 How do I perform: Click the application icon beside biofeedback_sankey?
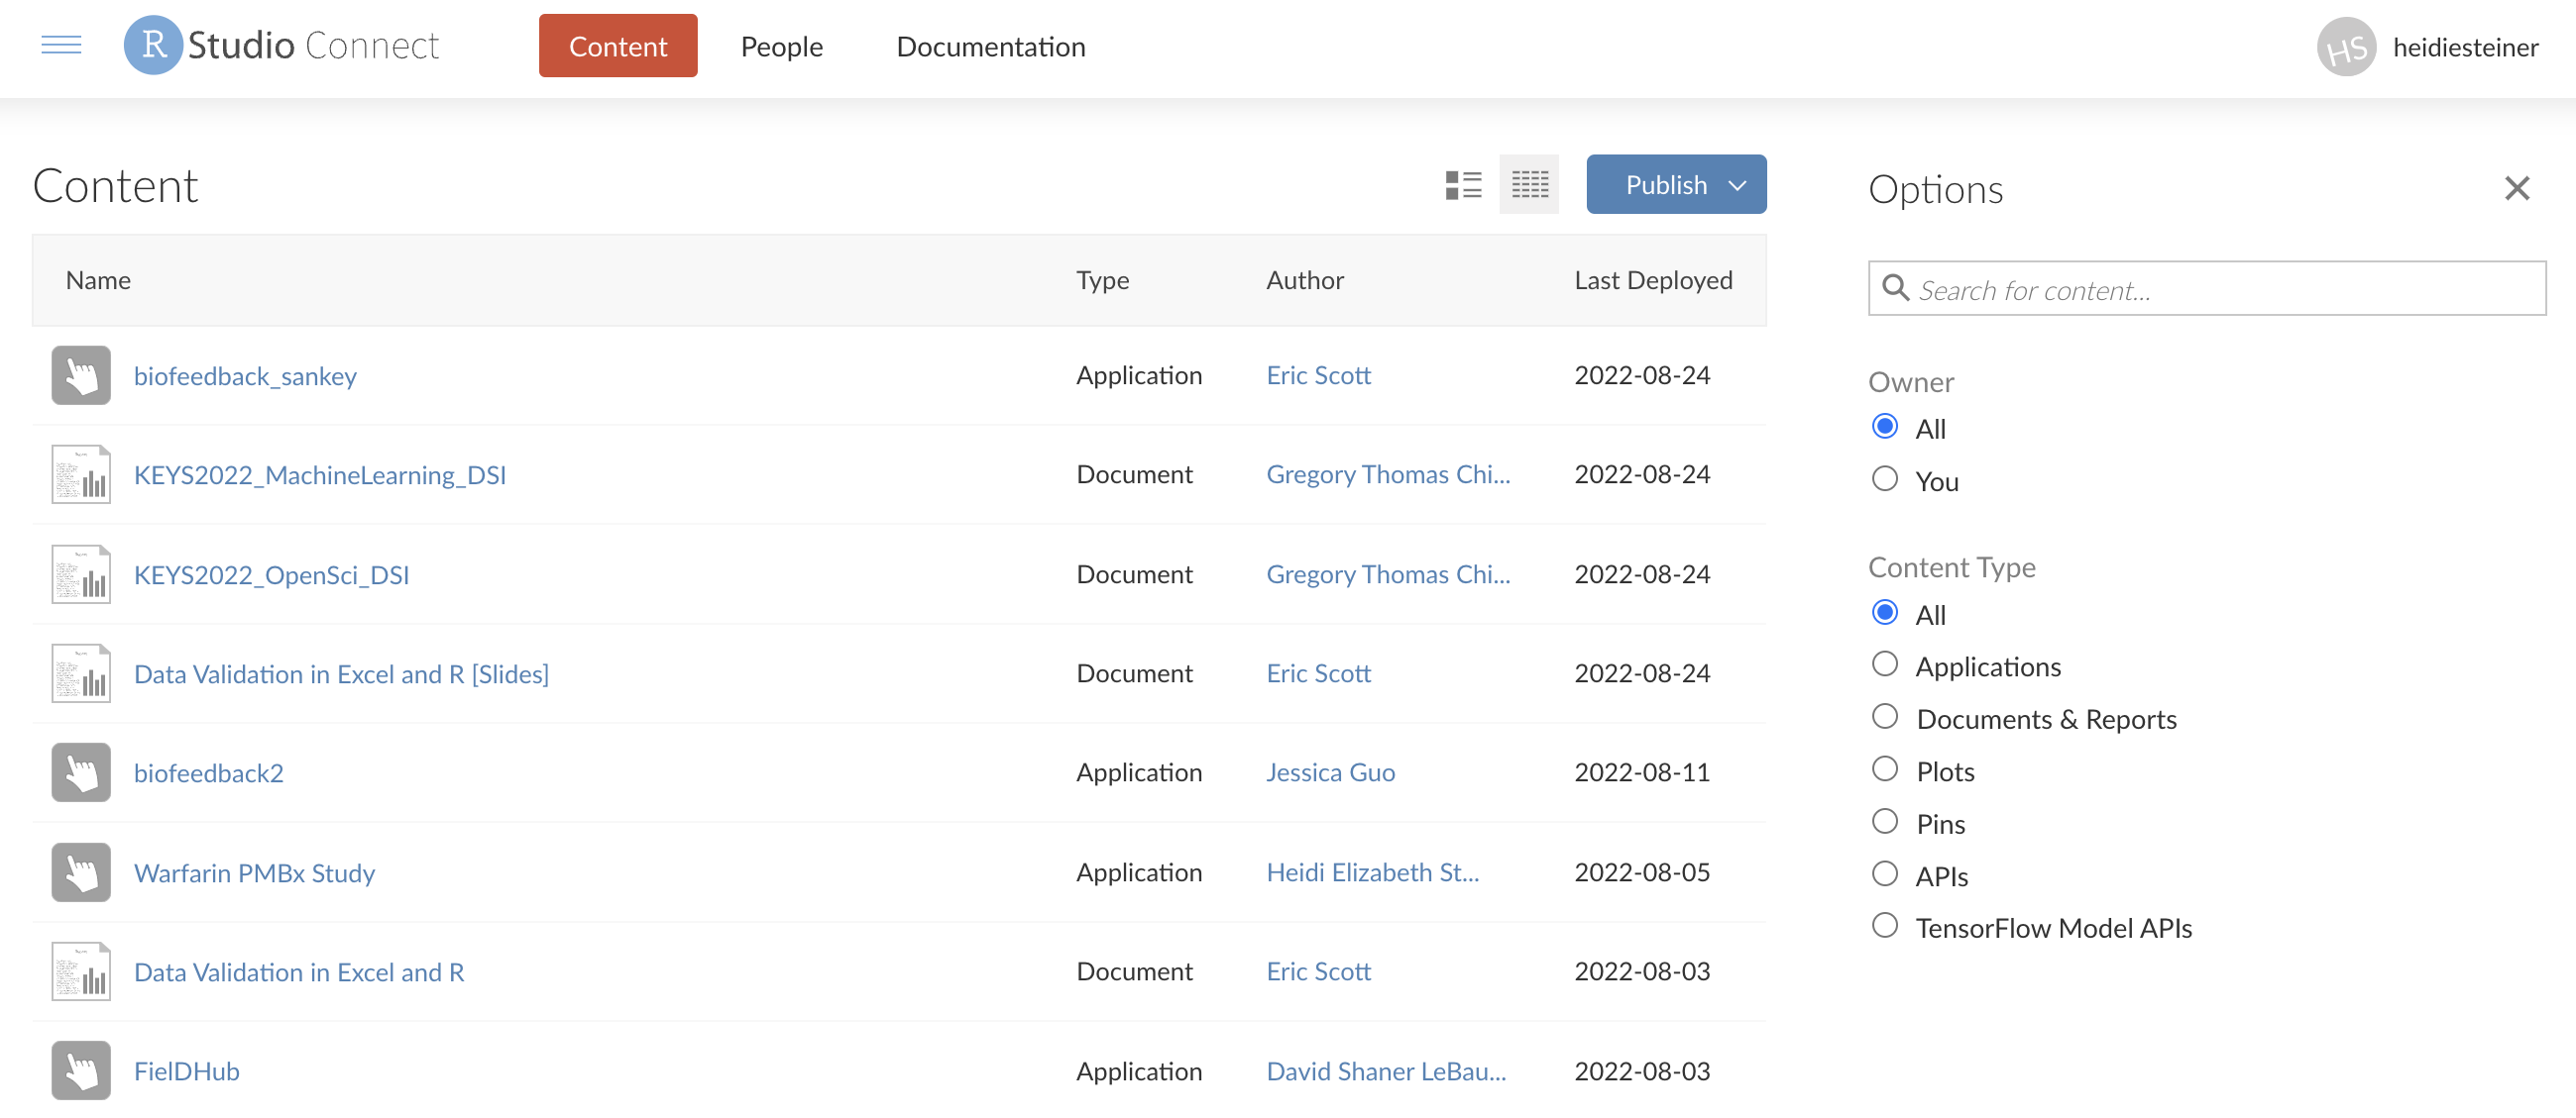[x=80, y=374]
